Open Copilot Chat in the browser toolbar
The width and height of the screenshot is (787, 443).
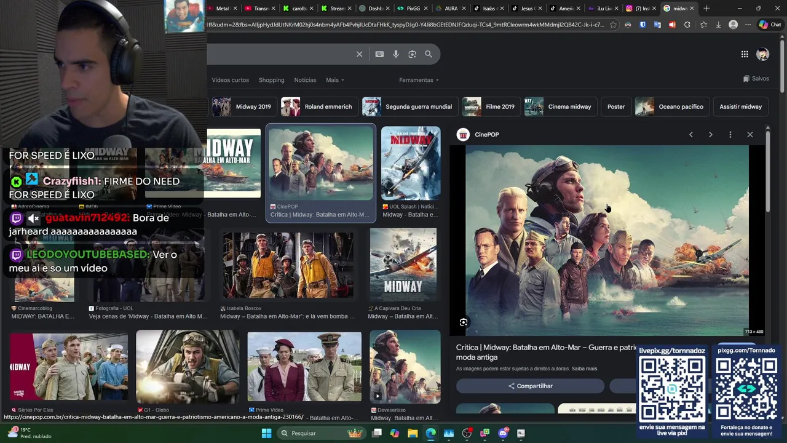[770, 25]
